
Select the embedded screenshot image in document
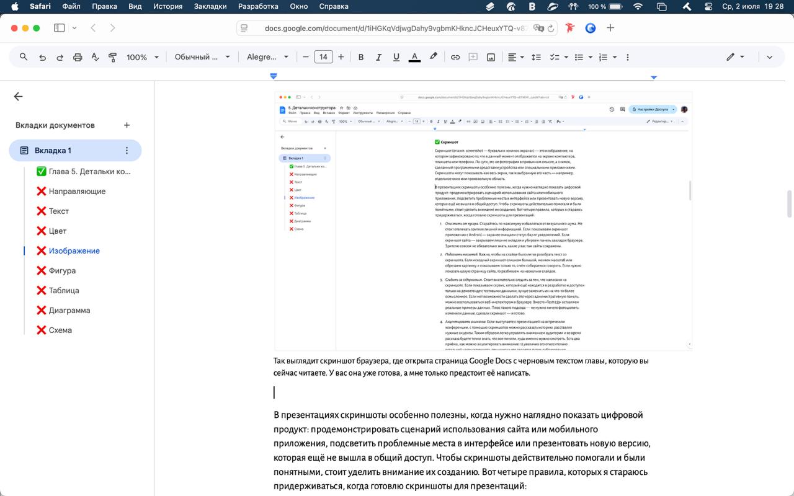(483, 221)
